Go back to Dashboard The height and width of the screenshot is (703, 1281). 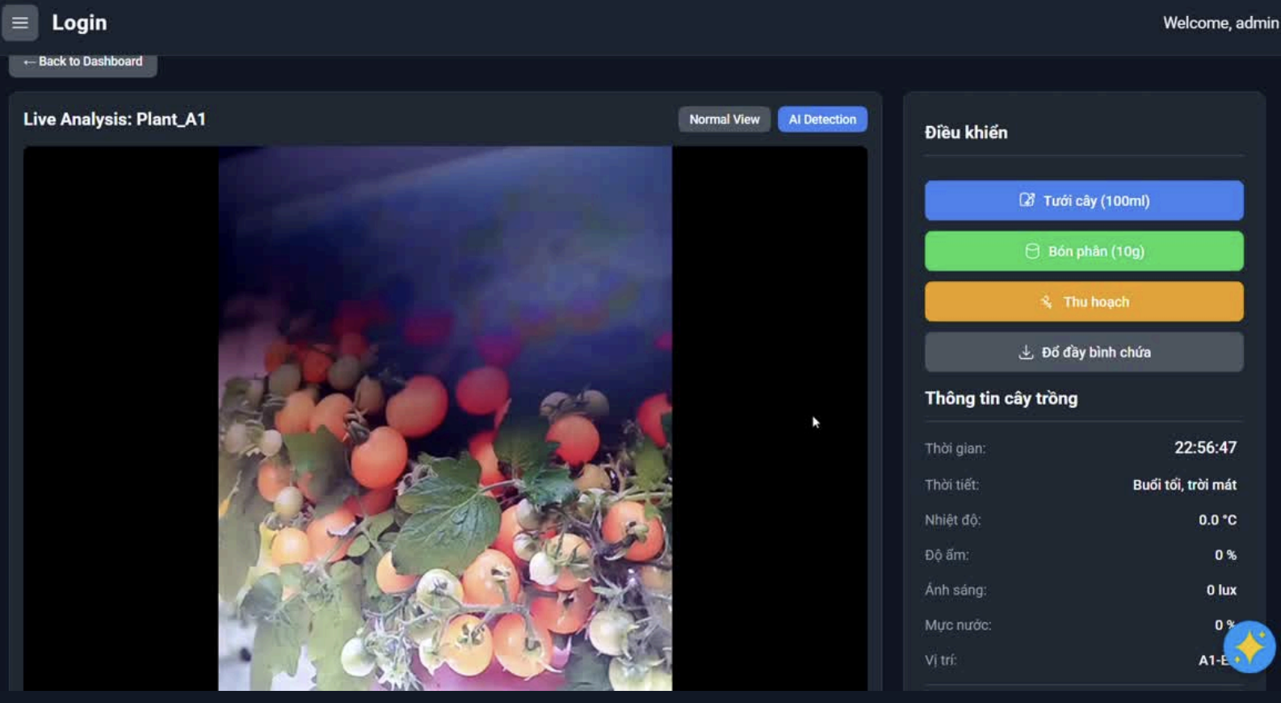(83, 62)
